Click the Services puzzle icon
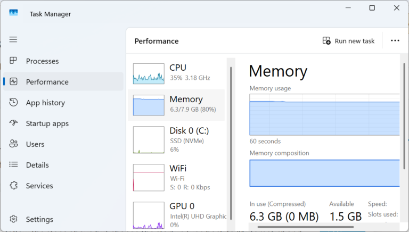 click(x=13, y=185)
